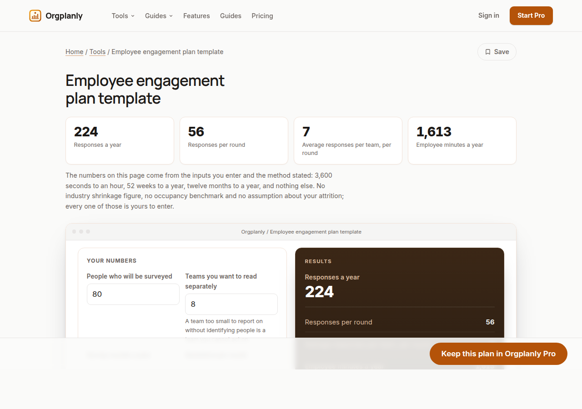Open the Guides link beside Pricing
The height and width of the screenshot is (409, 582).
[x=231, y=16]
